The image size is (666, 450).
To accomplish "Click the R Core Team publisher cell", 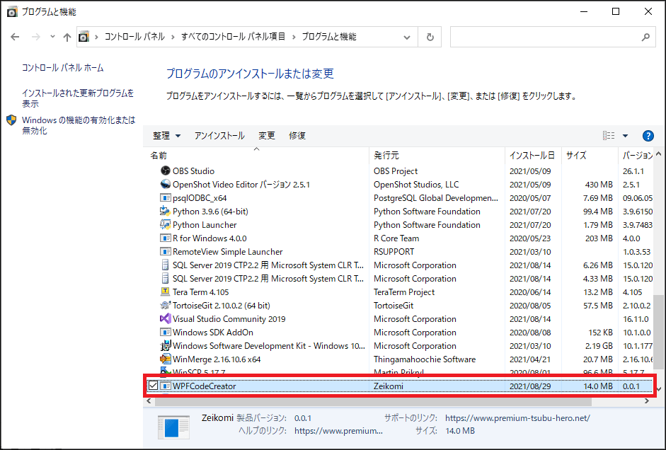I will click(396, 238).
